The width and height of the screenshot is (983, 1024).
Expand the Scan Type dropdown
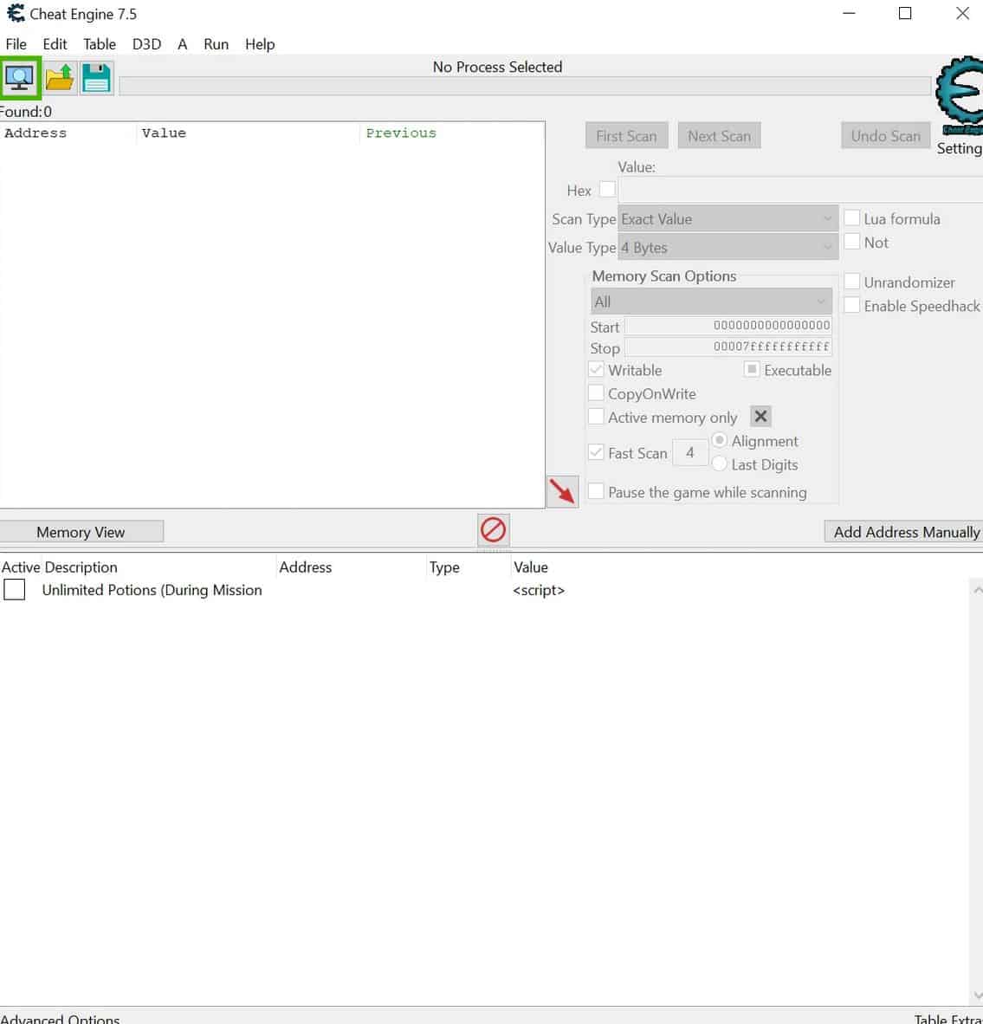pyautogui.click(x=728, y=219)
